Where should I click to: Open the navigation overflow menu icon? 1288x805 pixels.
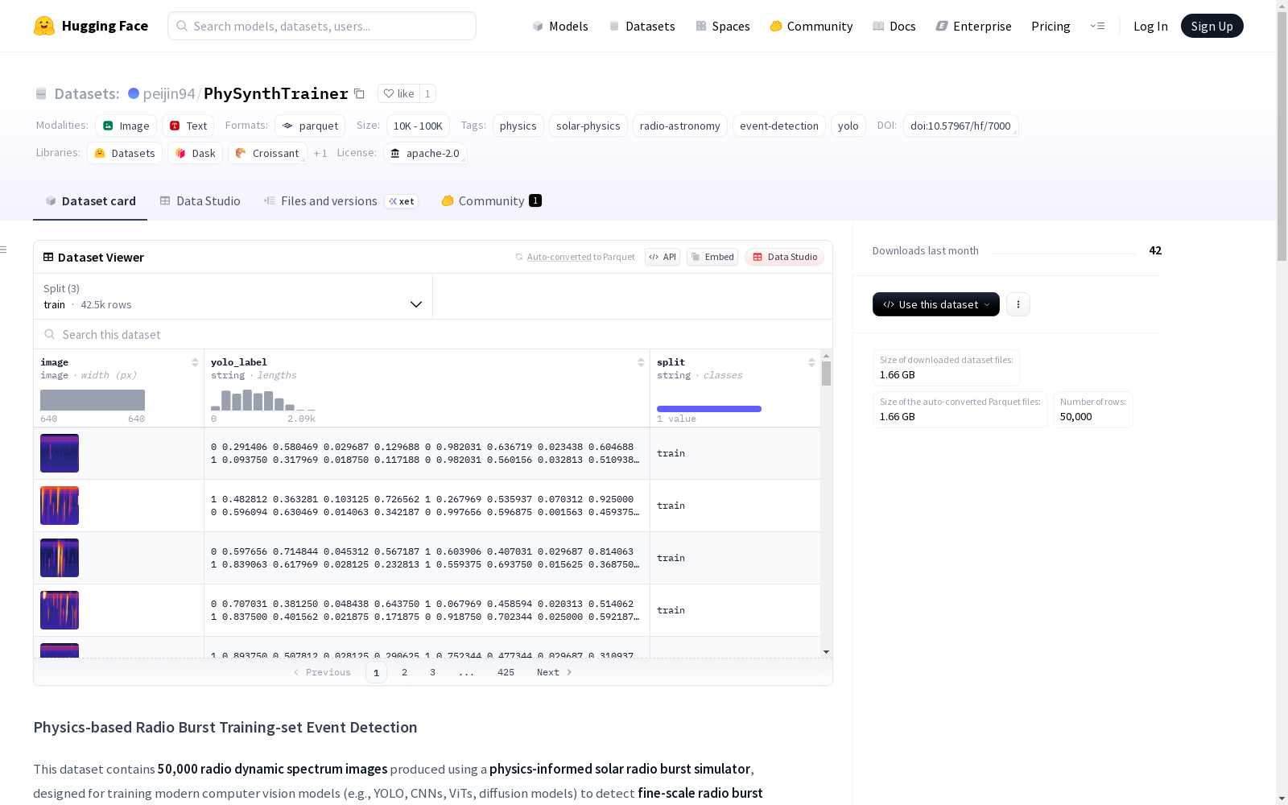click(1097, 26)
